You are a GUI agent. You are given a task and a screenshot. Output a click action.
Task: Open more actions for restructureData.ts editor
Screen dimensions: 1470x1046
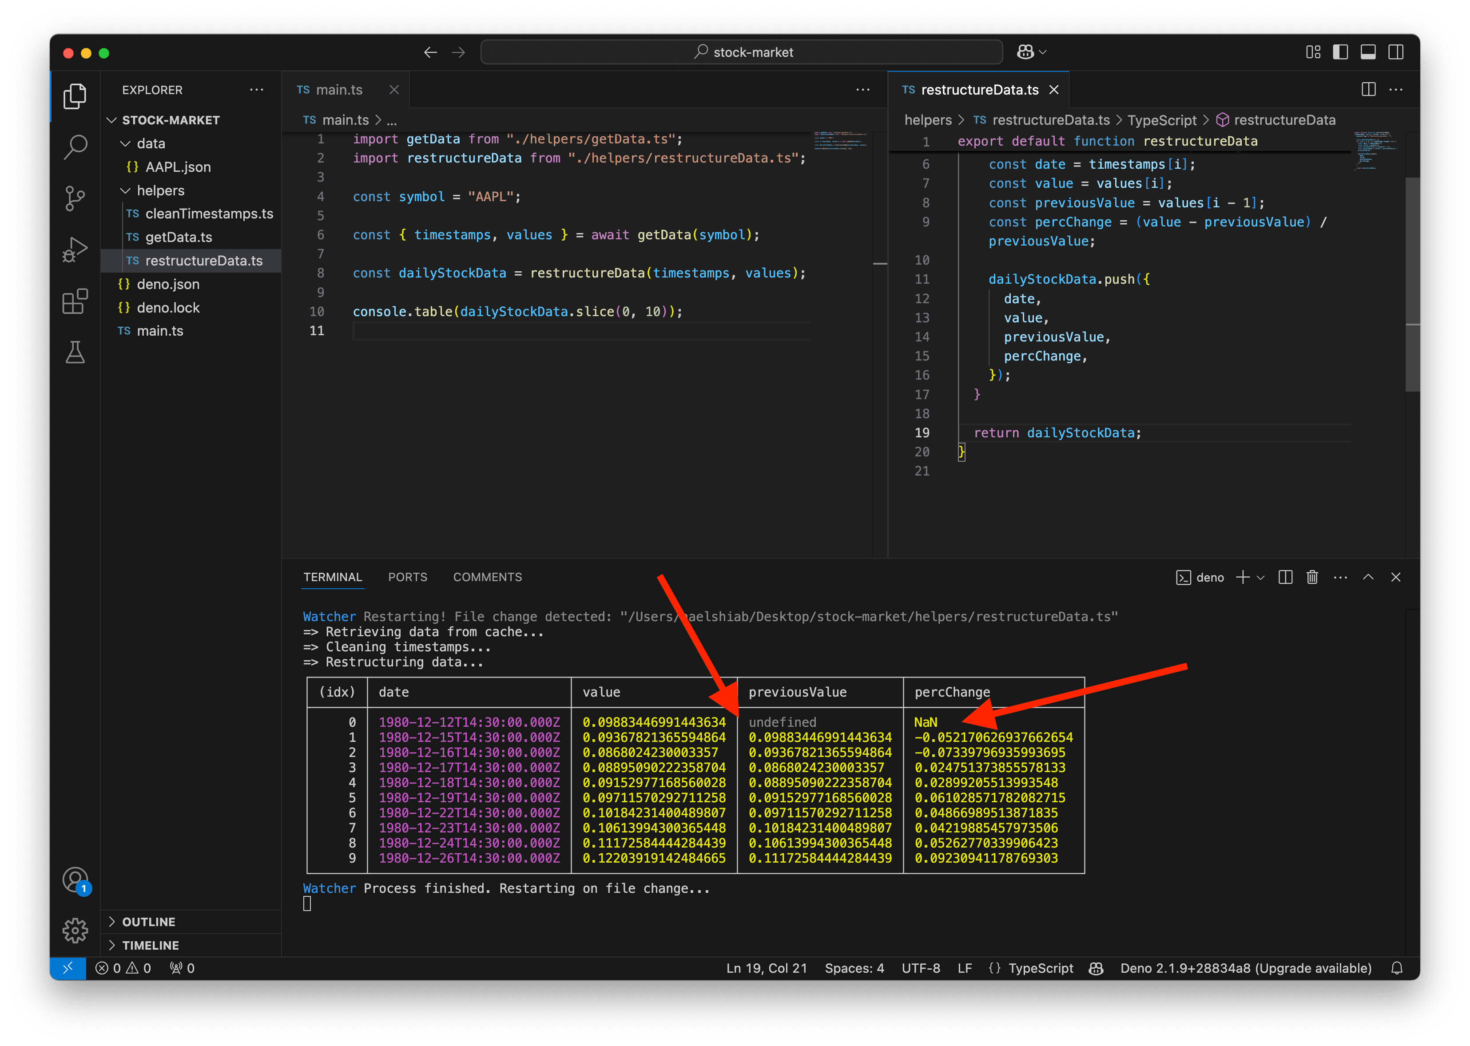tap(1396, 90)
